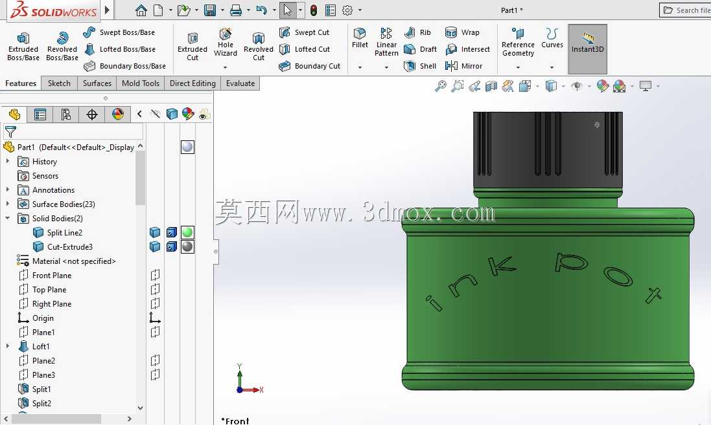Select the Intersect tool
This screenshot has height=425, width=711.
click(x=467, y=49)
